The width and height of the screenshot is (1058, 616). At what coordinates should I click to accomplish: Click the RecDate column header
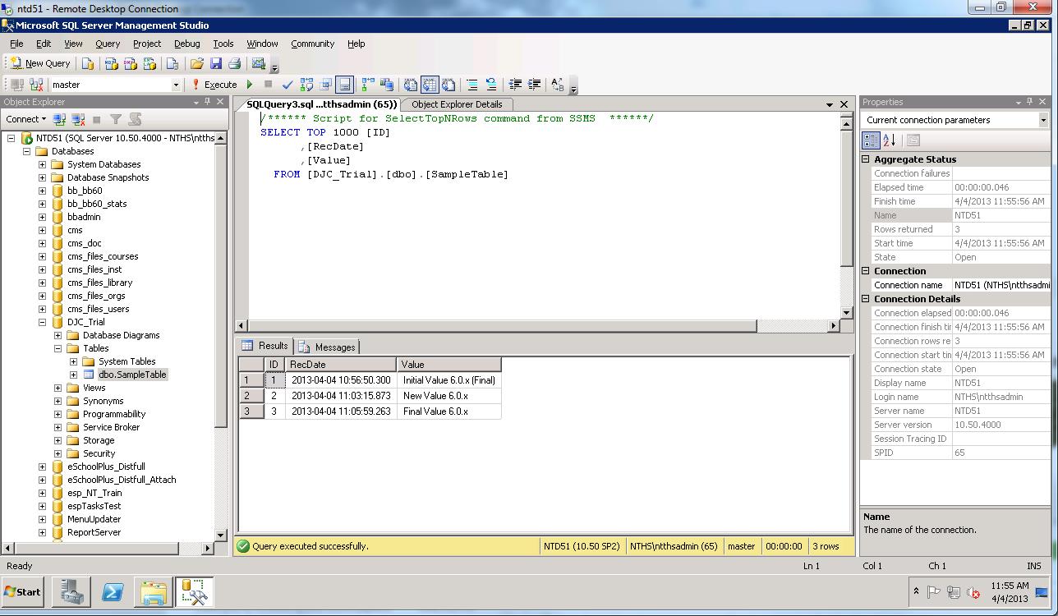coord(341,365)
